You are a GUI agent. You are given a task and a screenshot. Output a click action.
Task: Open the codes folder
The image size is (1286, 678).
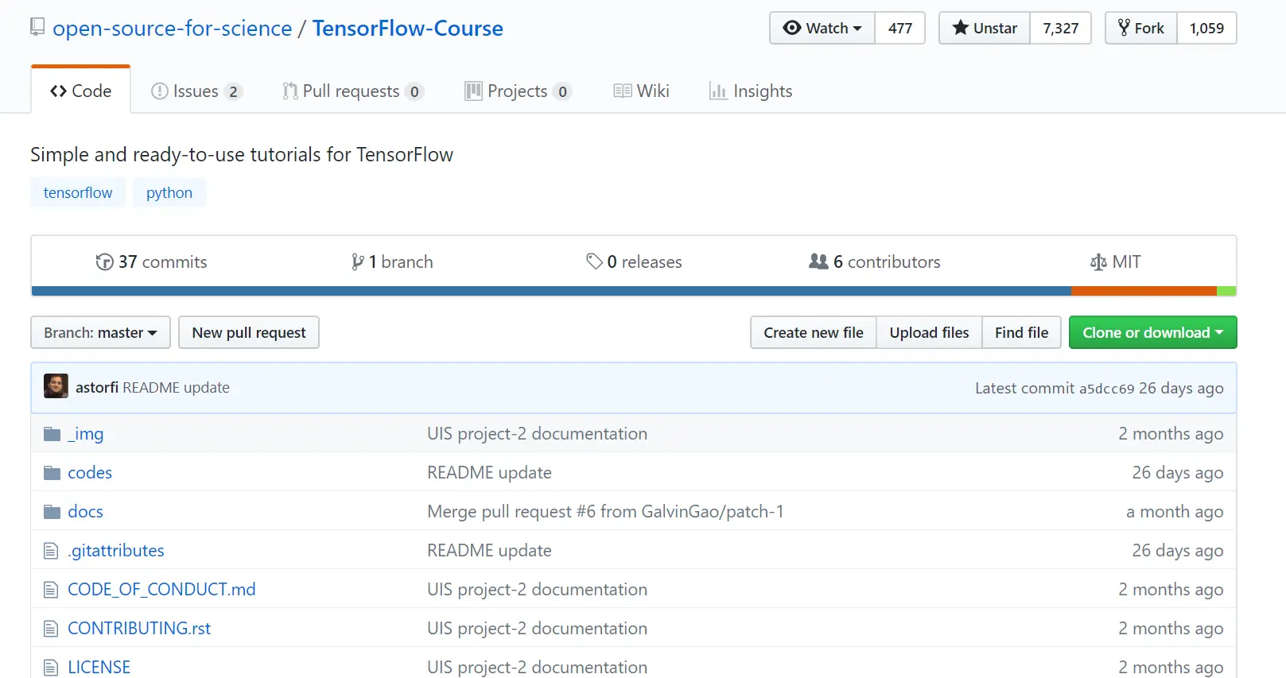[90, 473]
